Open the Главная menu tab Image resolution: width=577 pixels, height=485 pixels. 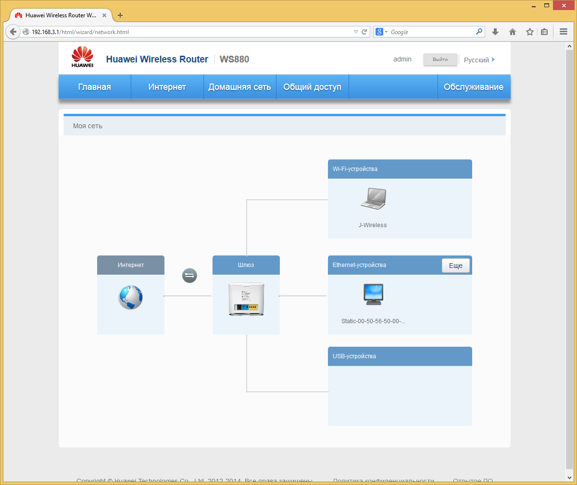[x=95, y=87]
